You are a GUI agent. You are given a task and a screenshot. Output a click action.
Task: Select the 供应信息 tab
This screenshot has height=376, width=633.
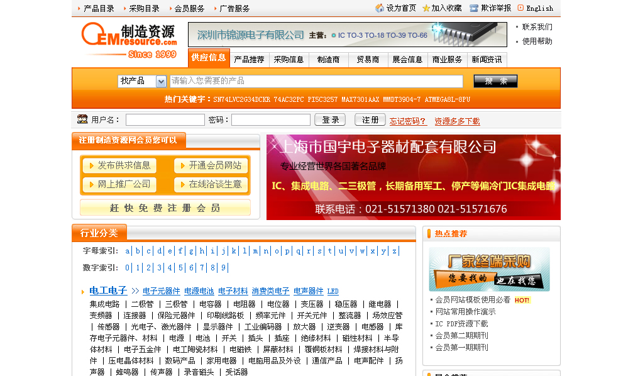click(x=209, y=58)
